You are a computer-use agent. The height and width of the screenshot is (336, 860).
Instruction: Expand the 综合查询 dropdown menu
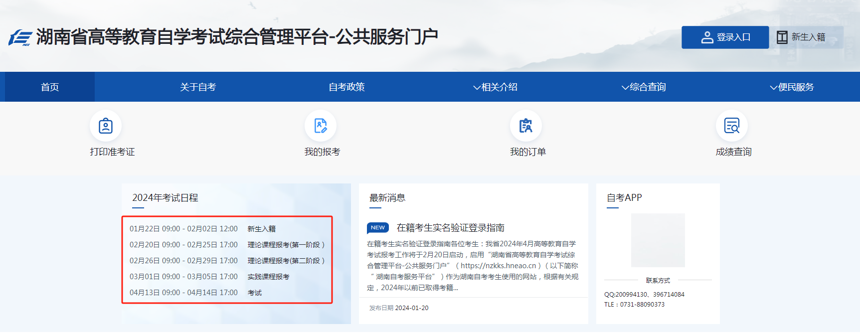tap(644, 87)
